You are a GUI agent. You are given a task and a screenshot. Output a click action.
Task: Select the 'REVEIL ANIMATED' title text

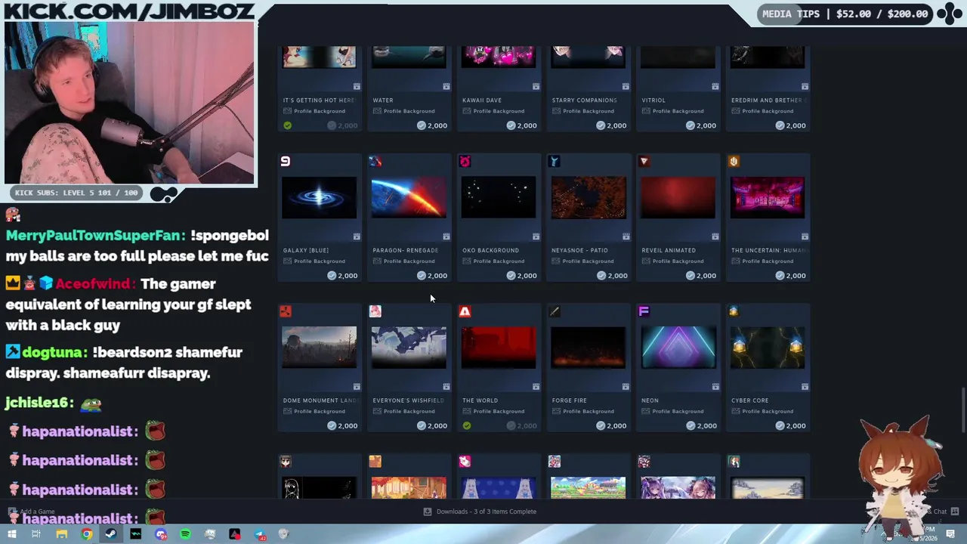point(669,250)
